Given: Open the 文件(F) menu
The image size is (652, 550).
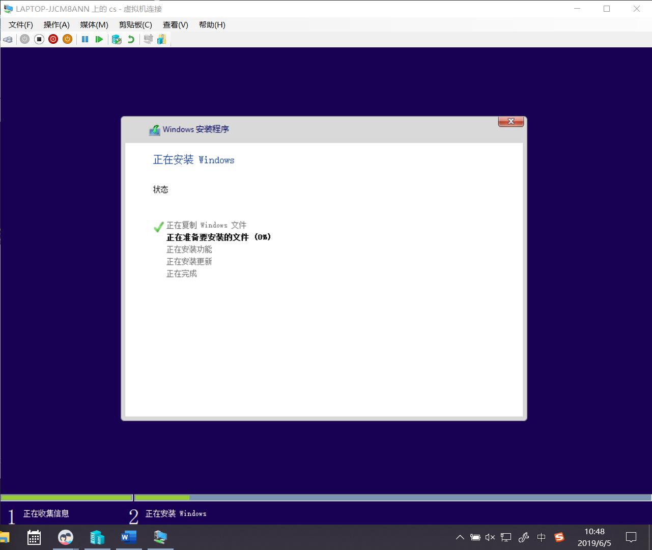Looking at the screenshot, I should [x=21, y=25].
